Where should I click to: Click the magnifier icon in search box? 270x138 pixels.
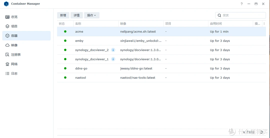click(219, 15)
